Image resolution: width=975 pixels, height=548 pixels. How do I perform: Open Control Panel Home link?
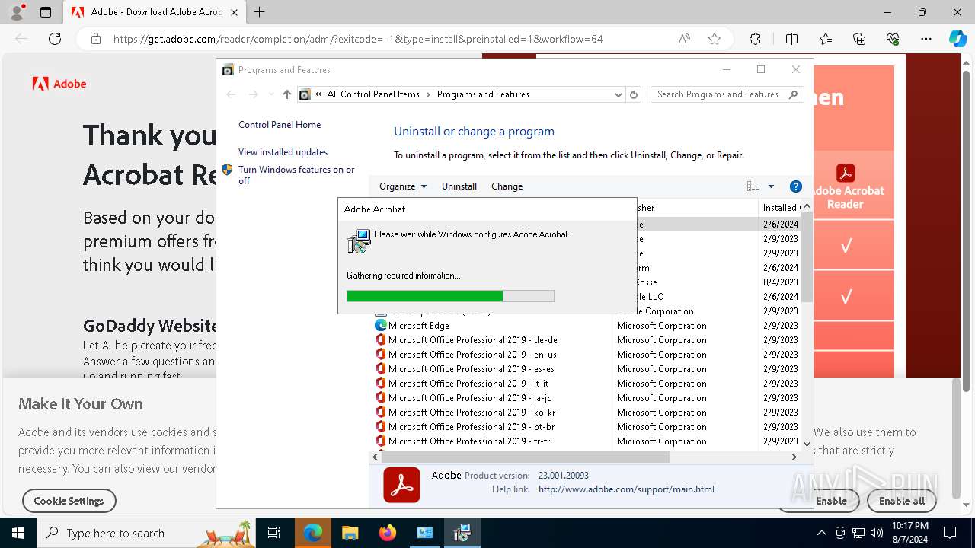click(280, 125)
